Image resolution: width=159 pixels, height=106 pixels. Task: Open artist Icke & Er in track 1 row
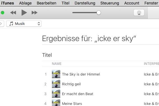[x=151, y=74]
